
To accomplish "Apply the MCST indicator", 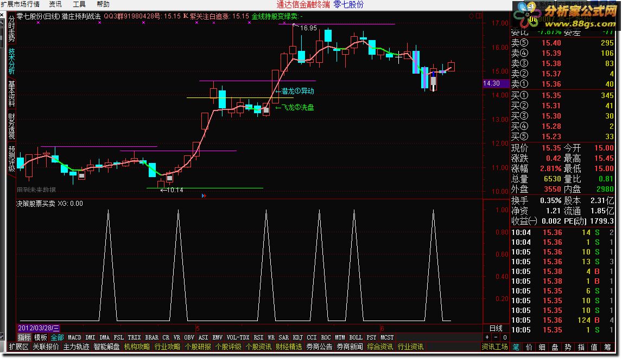I will click(x=387, y=337).
